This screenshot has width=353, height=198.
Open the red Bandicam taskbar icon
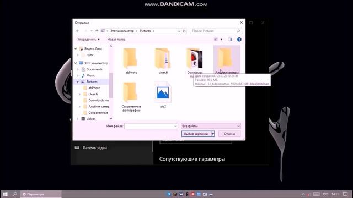tap(193, 194)
